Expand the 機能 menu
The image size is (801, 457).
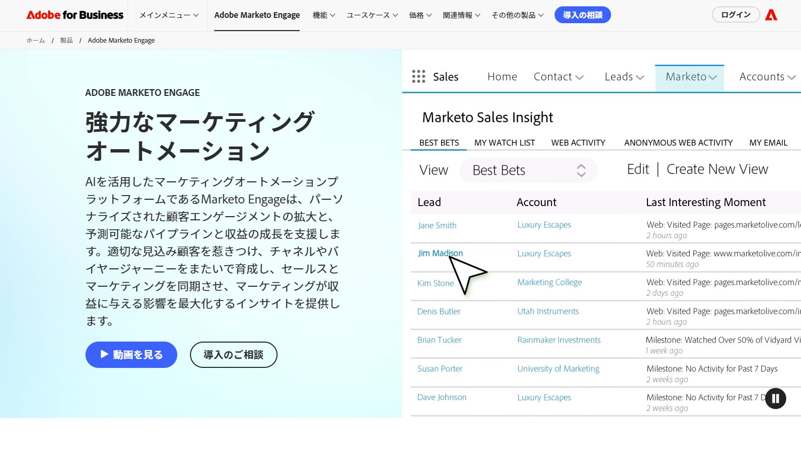pos(324,15)
